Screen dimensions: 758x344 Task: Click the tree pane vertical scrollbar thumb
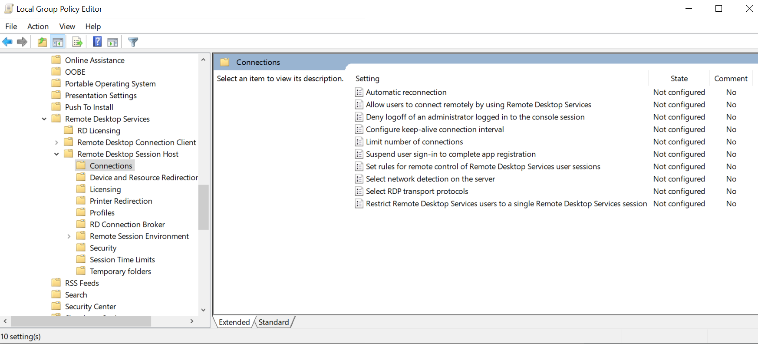203,207
